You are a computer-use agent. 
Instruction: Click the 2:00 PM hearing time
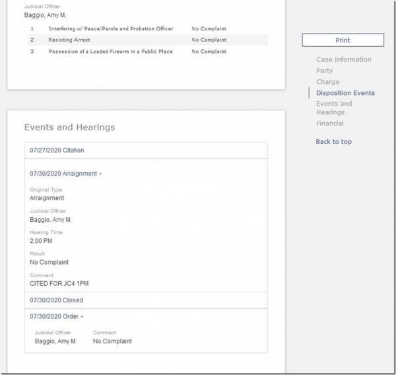pos(40,241)
